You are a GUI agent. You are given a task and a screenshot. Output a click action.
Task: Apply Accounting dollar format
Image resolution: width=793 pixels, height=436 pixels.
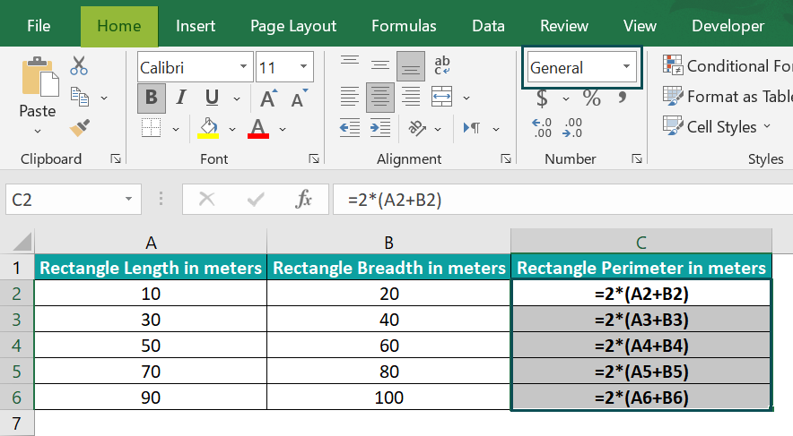pos(542,98)
